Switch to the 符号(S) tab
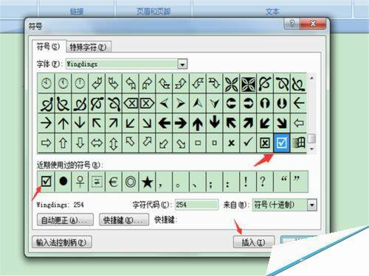The width and height of the screenshot is (369, 276). click(49, 46)
